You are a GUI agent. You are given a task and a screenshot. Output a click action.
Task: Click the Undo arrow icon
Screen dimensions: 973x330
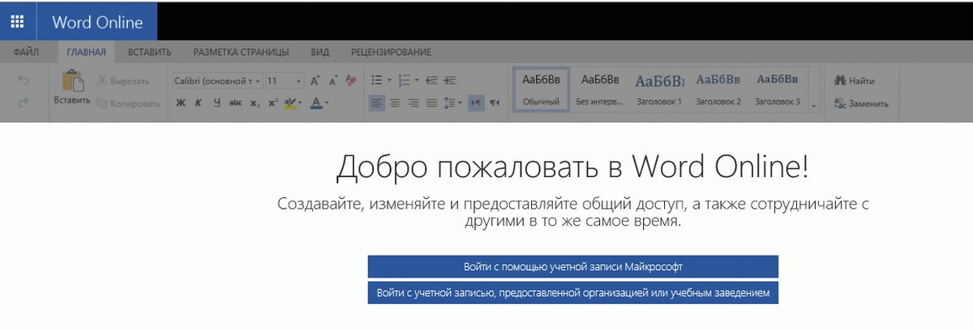click(24, 80)
